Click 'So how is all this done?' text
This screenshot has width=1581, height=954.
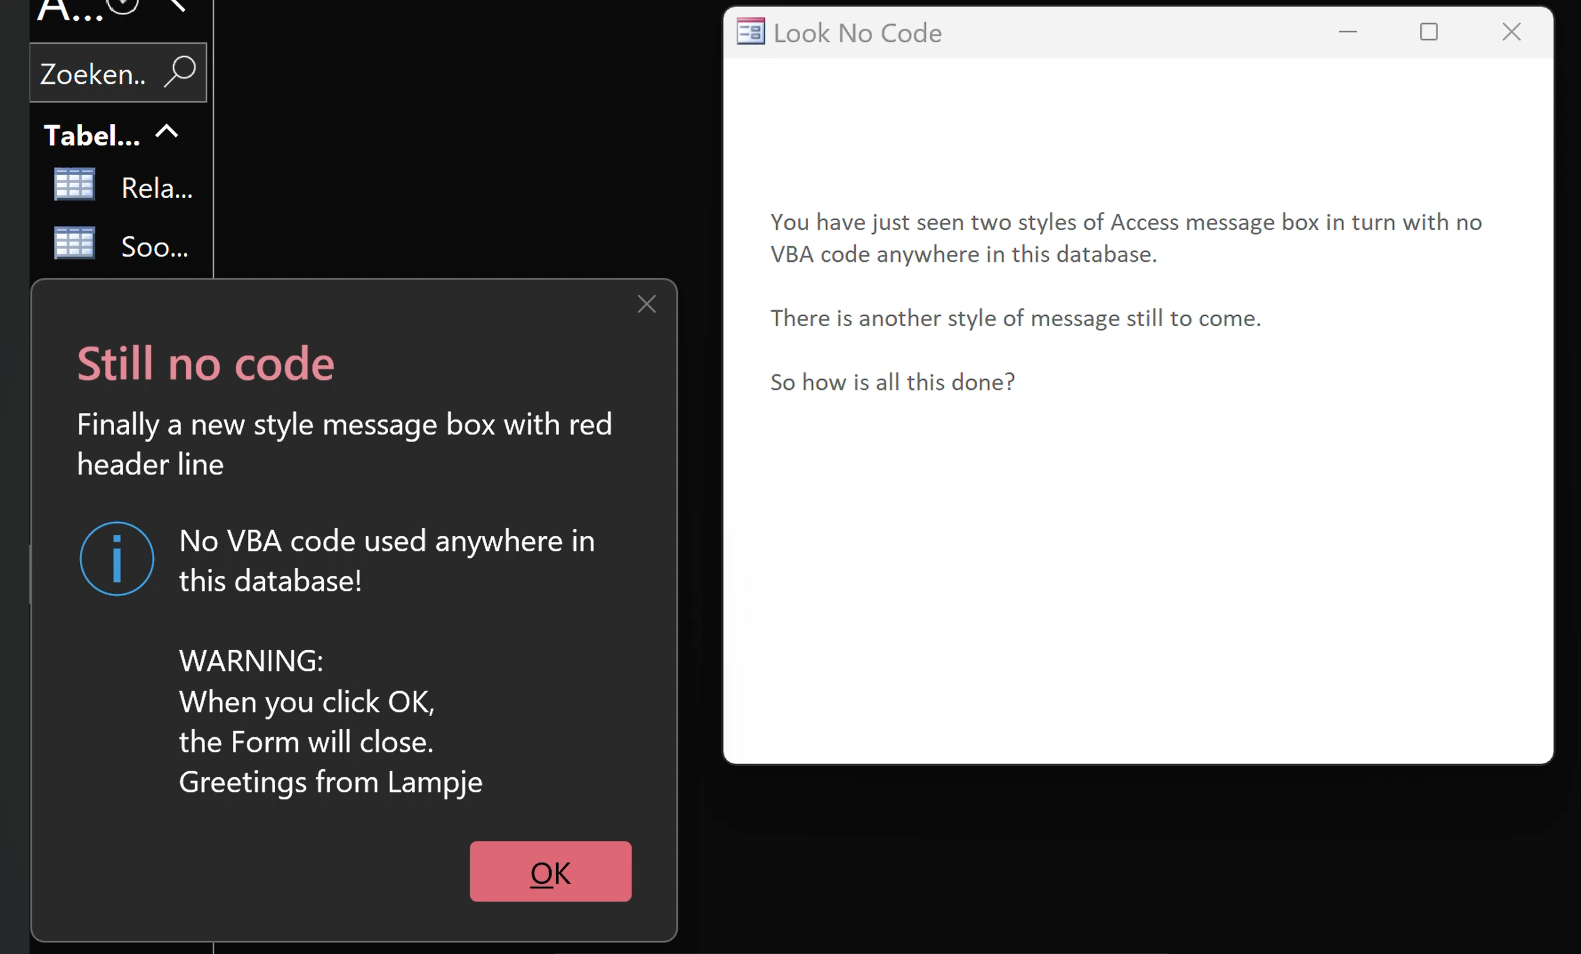[892, 382]
